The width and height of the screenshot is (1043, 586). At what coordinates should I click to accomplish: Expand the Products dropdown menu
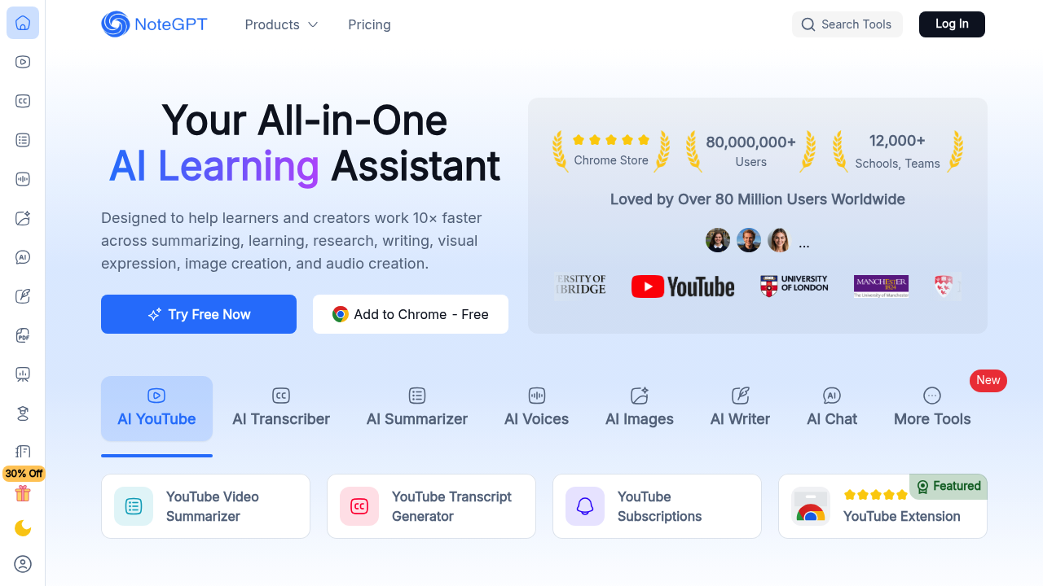281,24
